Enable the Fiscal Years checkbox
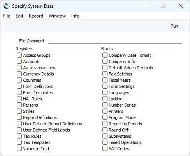The width and height of the screenshot is (190, 156). coord(105,80)
